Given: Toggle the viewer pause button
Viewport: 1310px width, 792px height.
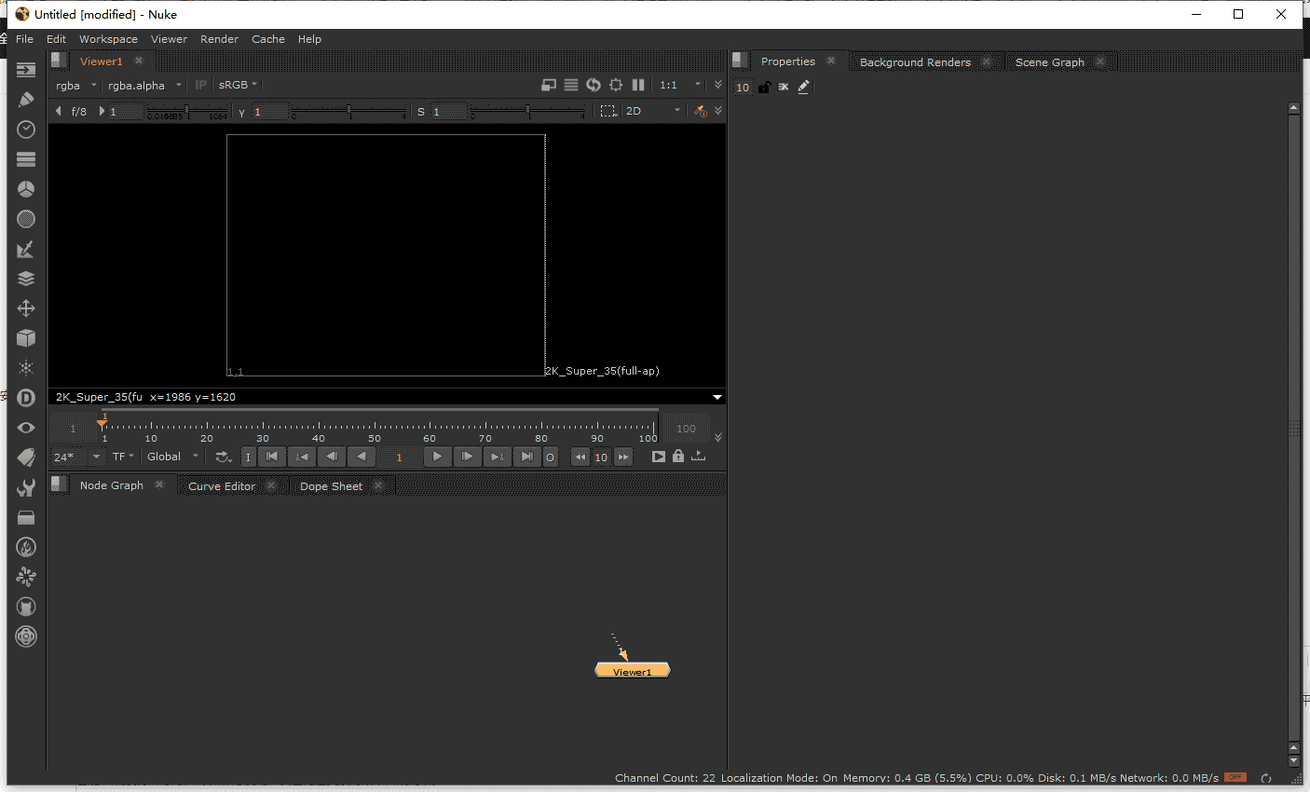Looking at the screenshot, I should [x=638, y=85].
